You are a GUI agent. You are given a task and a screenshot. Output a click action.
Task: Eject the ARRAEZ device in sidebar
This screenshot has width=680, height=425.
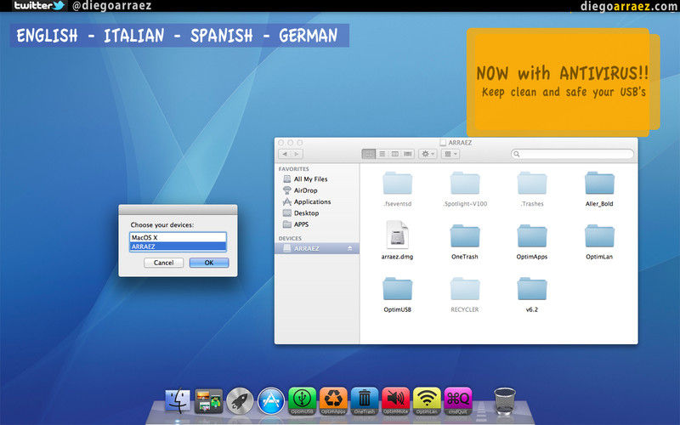point(349,248)
